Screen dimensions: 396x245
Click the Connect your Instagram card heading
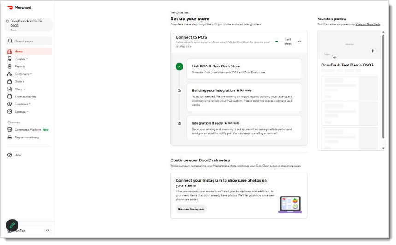click(x=221, y=183)
